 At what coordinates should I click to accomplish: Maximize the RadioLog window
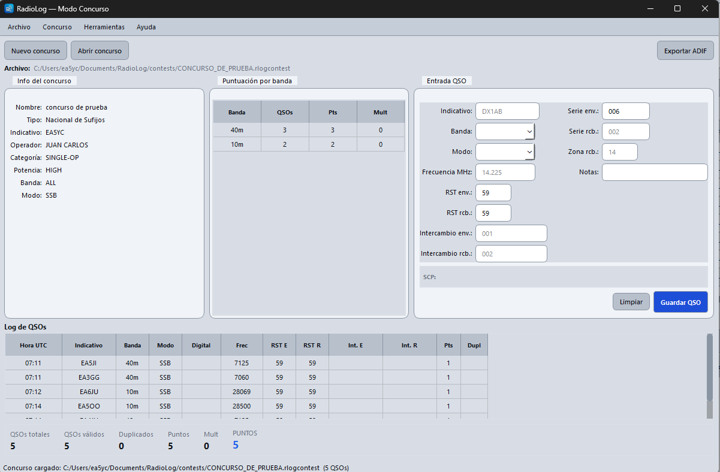click(x=677, y=9)
